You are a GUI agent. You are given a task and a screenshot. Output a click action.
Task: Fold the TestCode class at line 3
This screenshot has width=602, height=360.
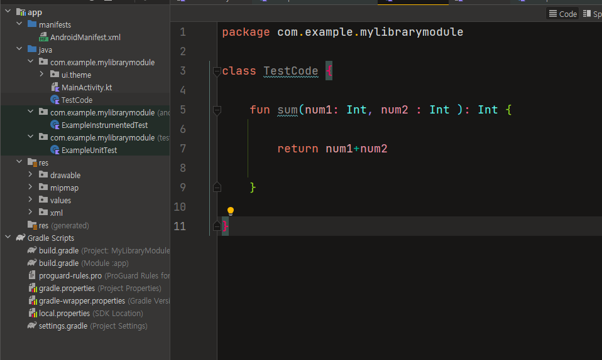(x=217, y=71)
